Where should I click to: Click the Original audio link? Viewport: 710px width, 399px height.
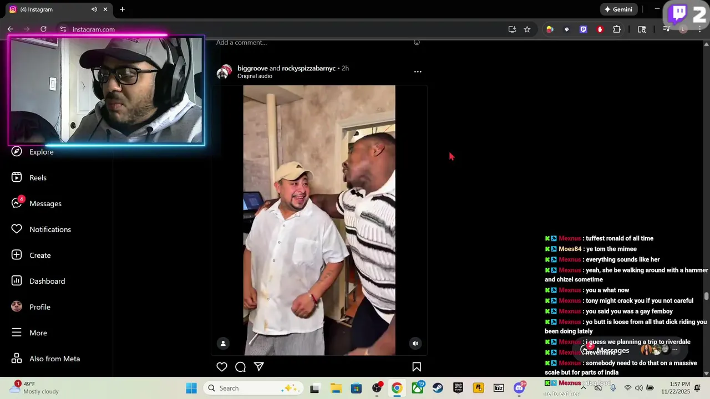point(255,76)
